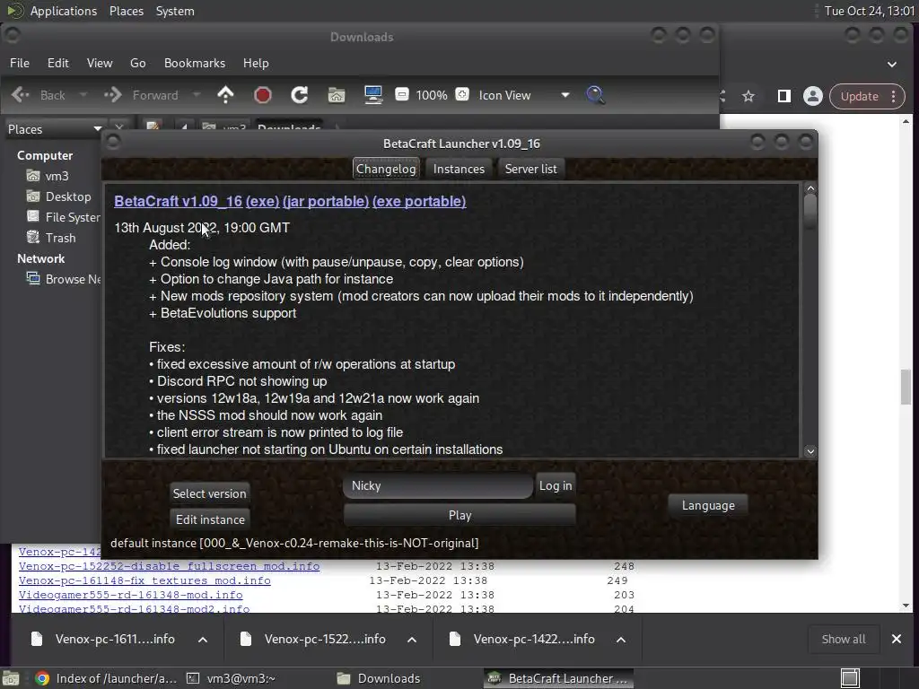Click the Log in button
Viewport: 919px width, 689px height.
556,485
